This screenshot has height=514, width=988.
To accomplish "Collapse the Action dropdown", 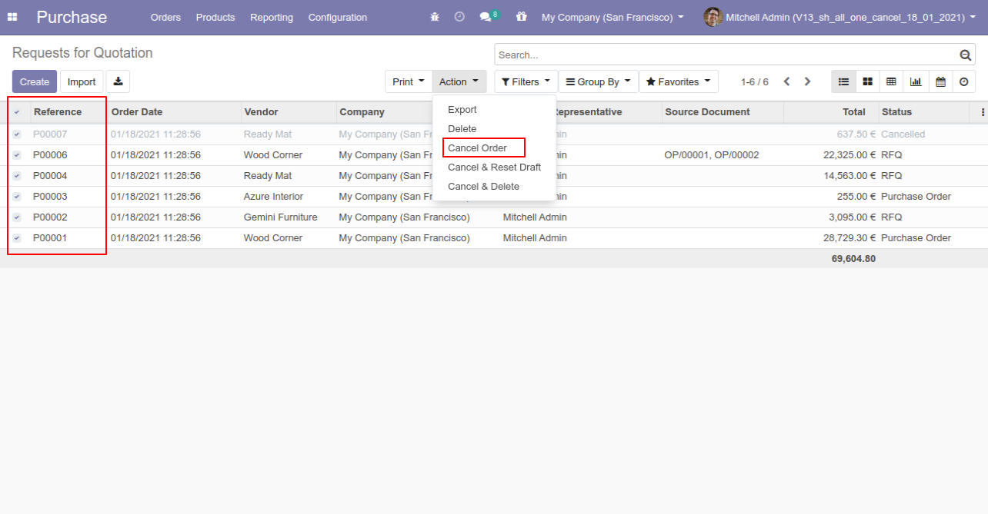I will (459, 81).
